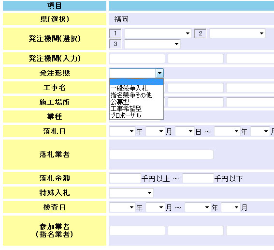Expand 発注機関 dropdown number 3
This screenshot has height=250, width=274.
coord(152,44)
